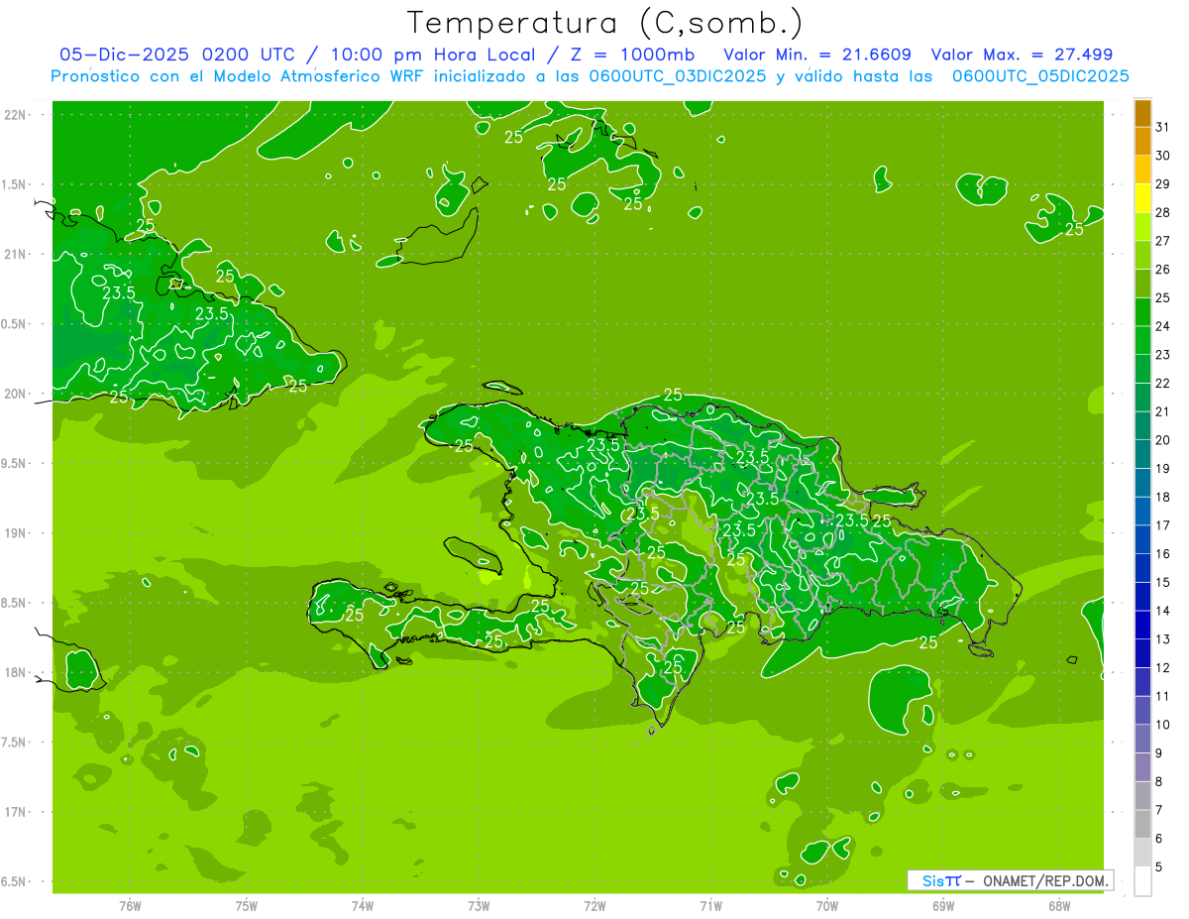Click the 22N latitude axis label
Screen dimensions: 1189x919
pyautogui.click(x=15, y=115)
